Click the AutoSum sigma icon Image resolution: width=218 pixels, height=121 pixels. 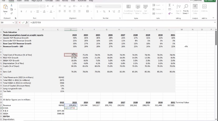[x=170, y=5]
